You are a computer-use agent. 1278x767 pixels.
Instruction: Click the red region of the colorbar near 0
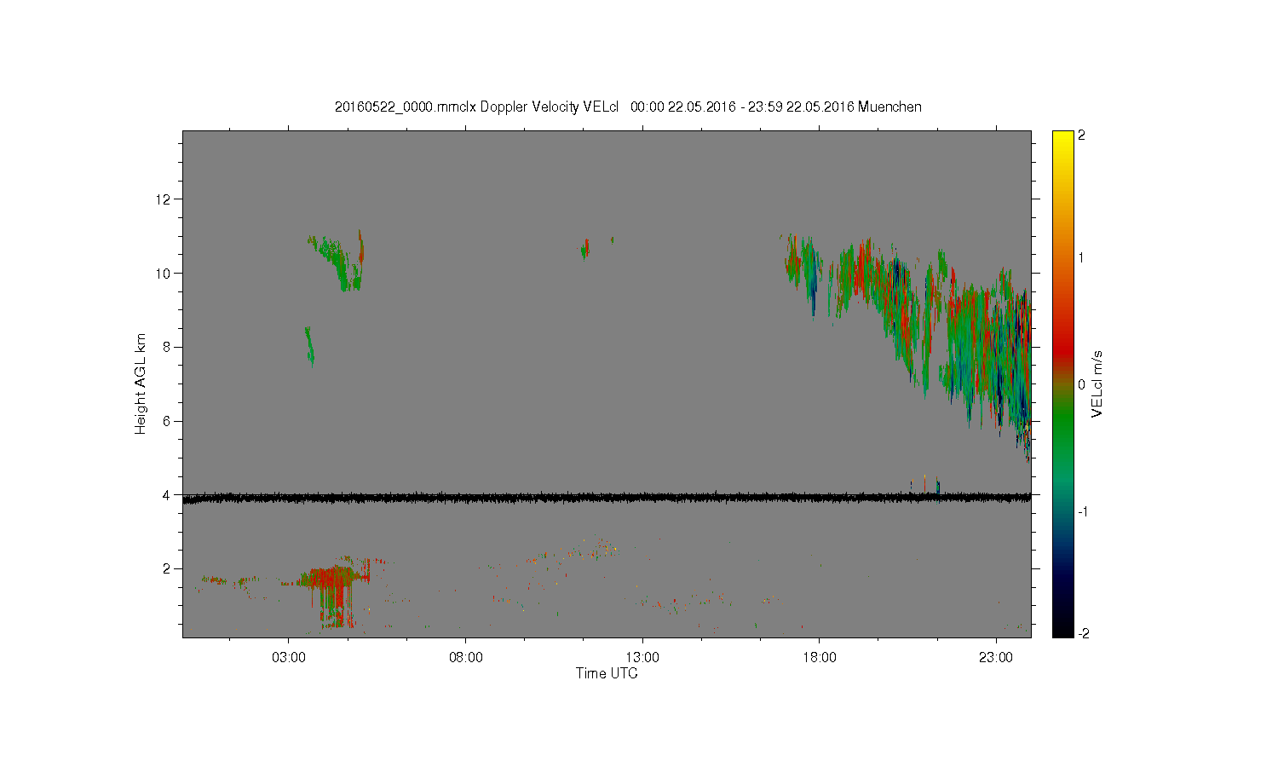(1062, 349)
